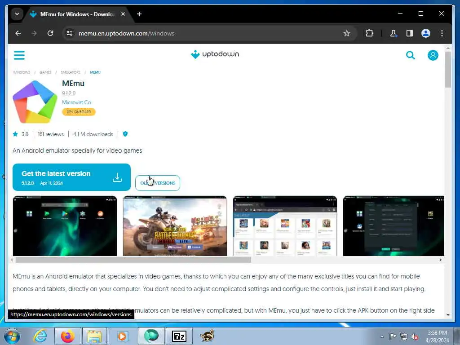Viewport: 460px width, 345px height.
Task: Open the Chrome profile avatar
Action: click(x=426, y=33)
